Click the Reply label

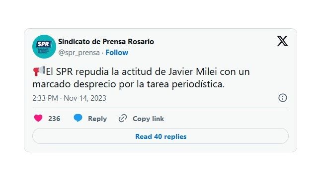pyautogui.click(x=97, y=119)
